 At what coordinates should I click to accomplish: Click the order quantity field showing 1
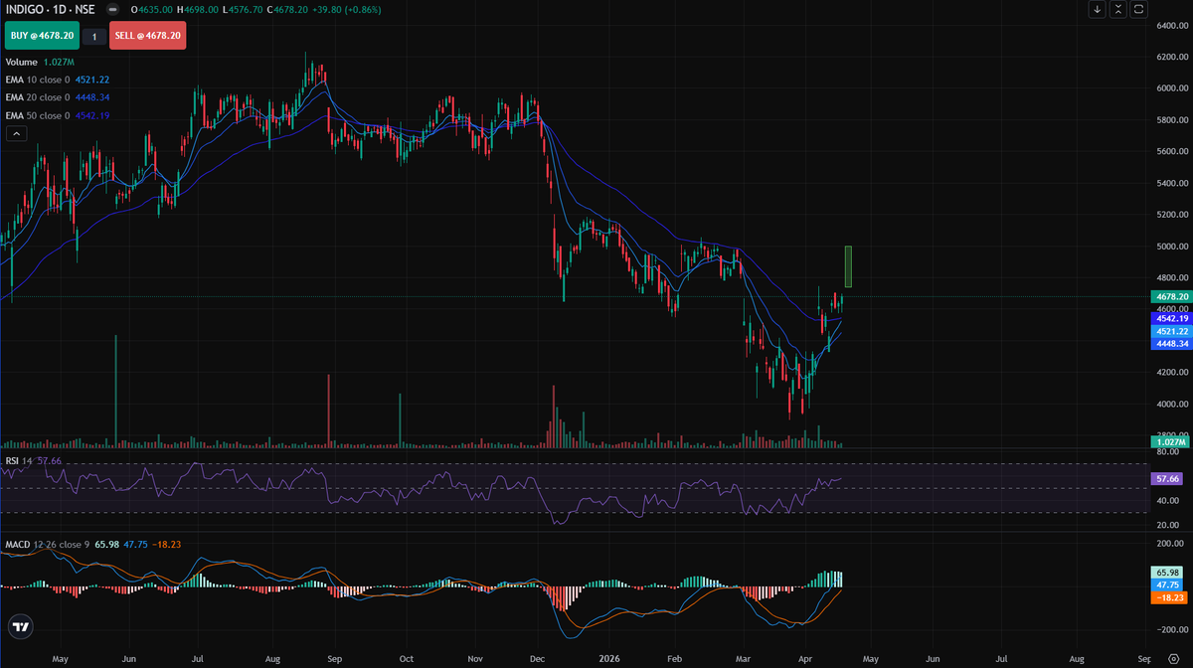93,36
